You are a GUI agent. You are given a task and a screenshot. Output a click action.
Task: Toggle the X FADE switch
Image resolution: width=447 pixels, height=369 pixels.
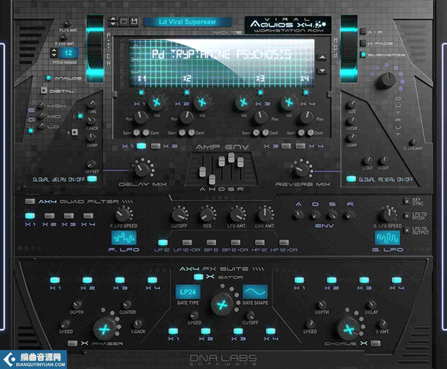point(363,43)
